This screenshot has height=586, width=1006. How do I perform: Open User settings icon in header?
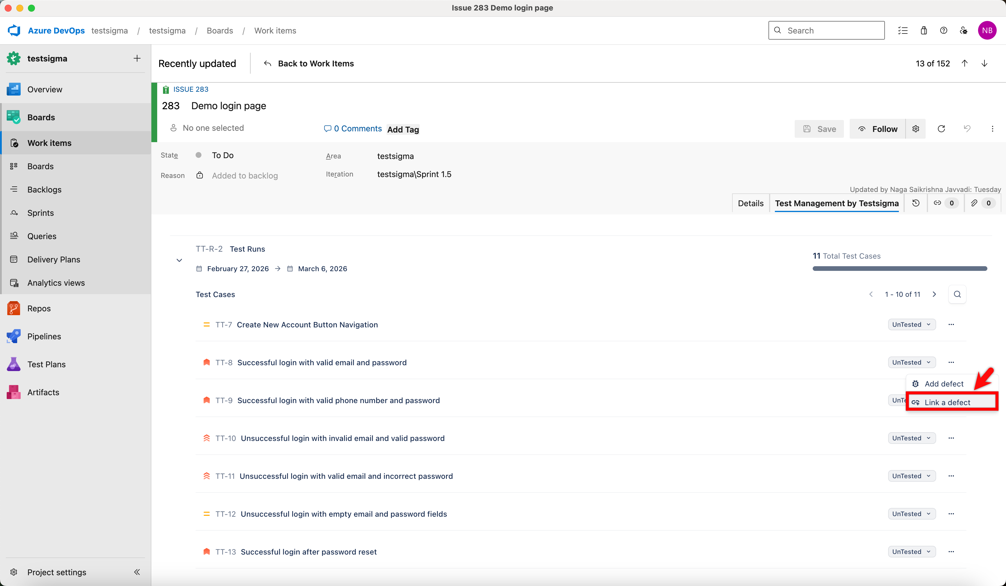(964, 30)
